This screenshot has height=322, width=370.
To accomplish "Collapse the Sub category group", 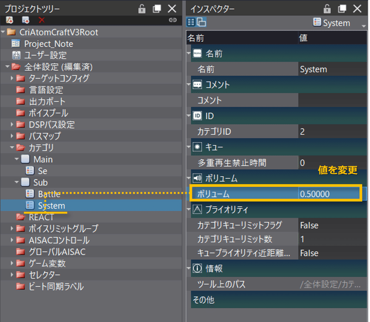I will pos(17,182).
